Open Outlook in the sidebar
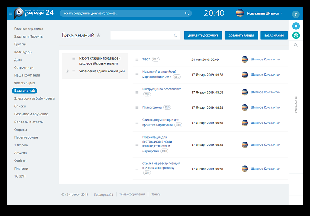 pyautogui.click(x=20, y=161)
